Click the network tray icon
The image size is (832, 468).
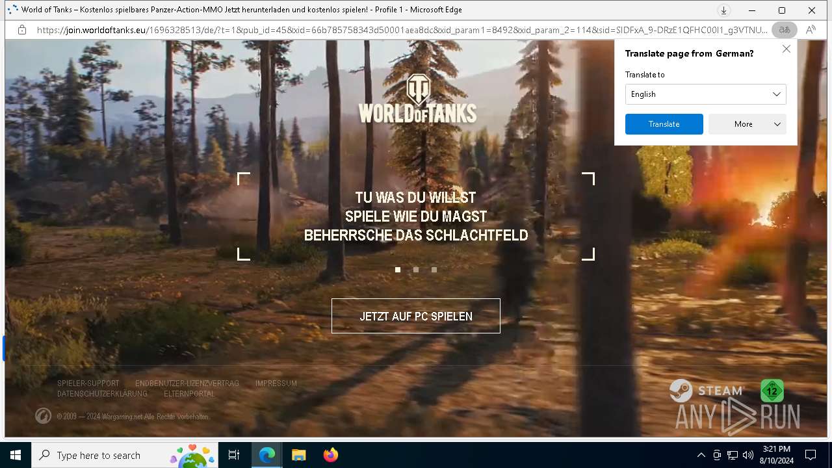coord(733,455)
